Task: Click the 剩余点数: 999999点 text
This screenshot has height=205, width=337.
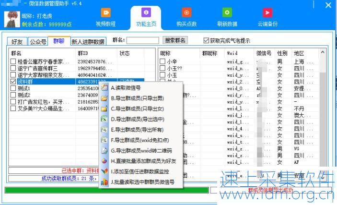Action: (x=46, y=24)
